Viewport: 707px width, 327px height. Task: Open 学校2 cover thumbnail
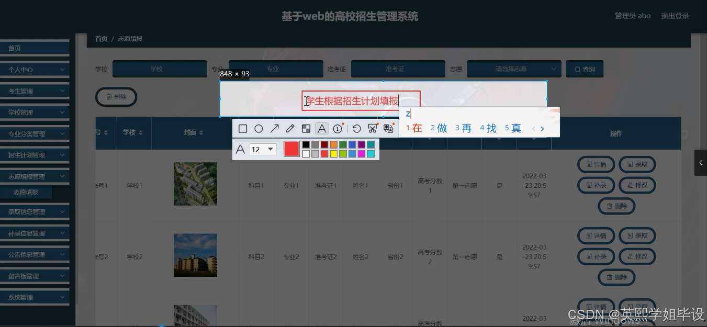click(195, 255)
